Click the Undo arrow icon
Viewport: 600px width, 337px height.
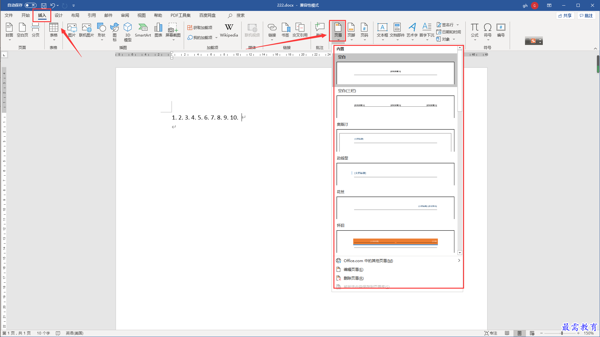(52, 5)
